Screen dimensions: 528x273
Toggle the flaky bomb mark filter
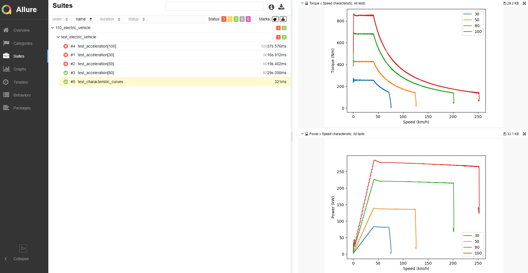tap(275, 19)
